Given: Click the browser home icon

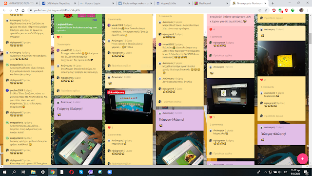Looking at the screenshot, I should (23, 10).
